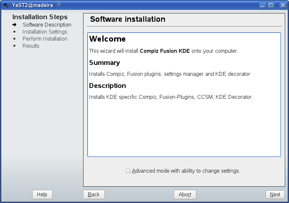Click the Software installation page title

click(128, 19)
